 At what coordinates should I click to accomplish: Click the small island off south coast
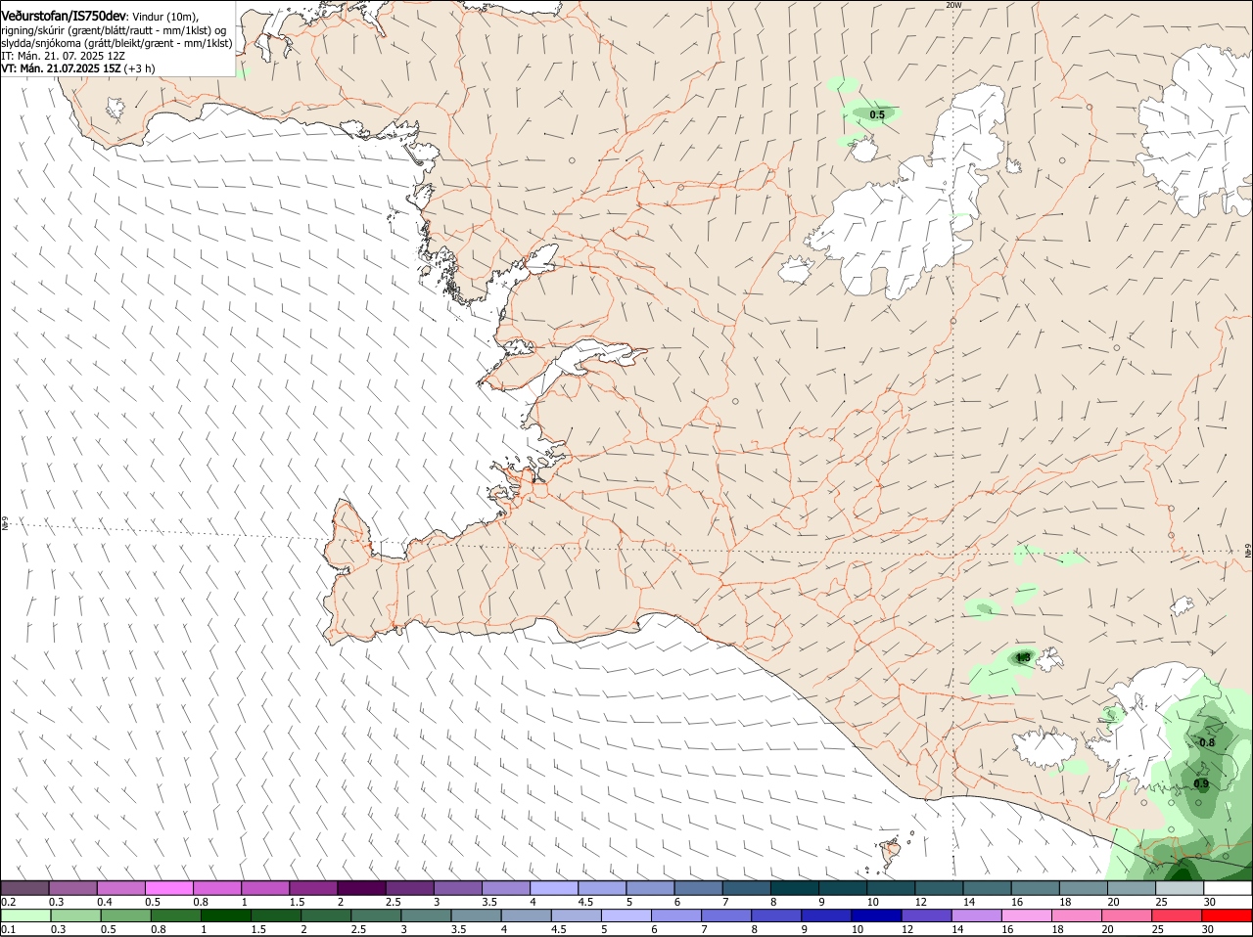point(891,853)
